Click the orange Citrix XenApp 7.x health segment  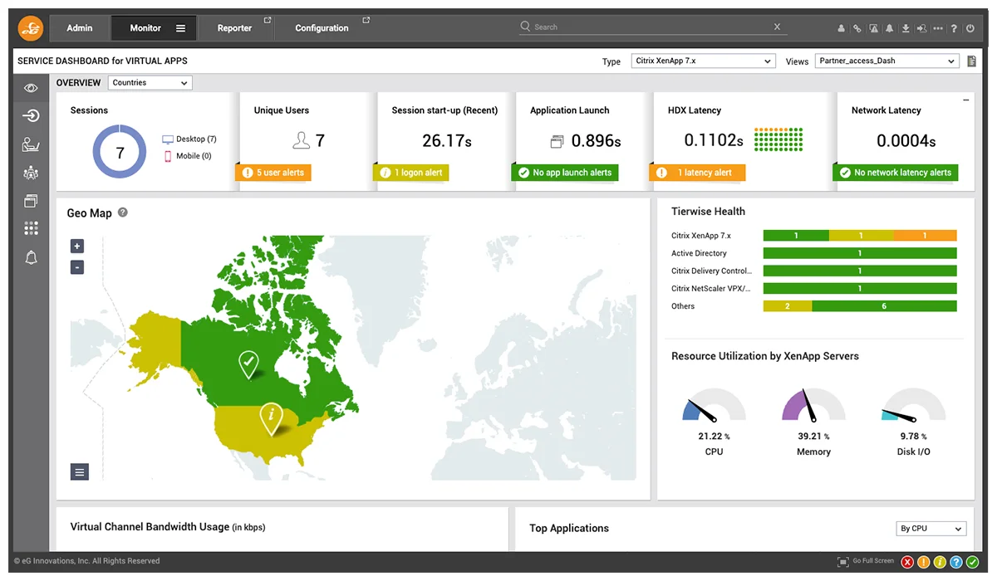click(x=925, y=236)
